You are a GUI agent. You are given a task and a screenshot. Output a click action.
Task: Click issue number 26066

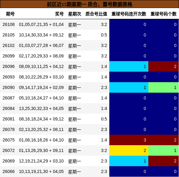pos(9,171)
